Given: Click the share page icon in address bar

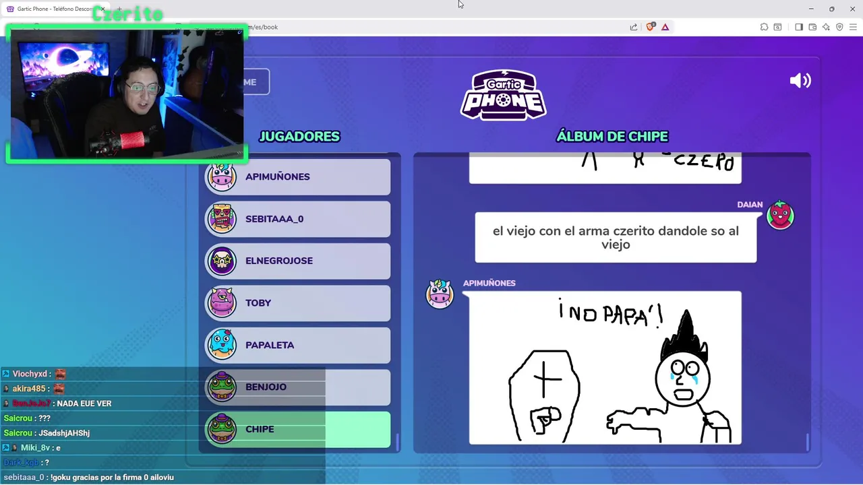Looking at the screenshot, I should pos(634,27).
